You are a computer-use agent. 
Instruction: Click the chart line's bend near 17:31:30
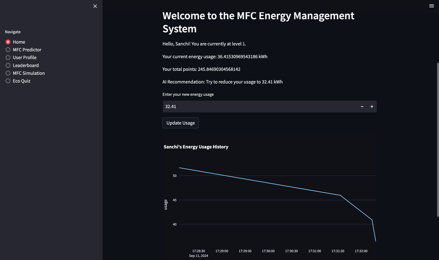[340, 195]
